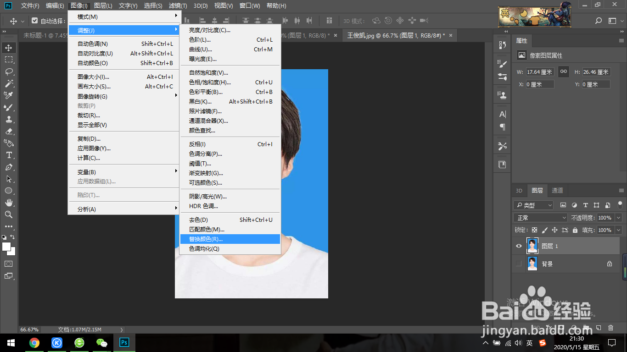Screen dimensions: 627x352
Task: Expand the 变量(B) submenu
Action: (x=123, y=172)
